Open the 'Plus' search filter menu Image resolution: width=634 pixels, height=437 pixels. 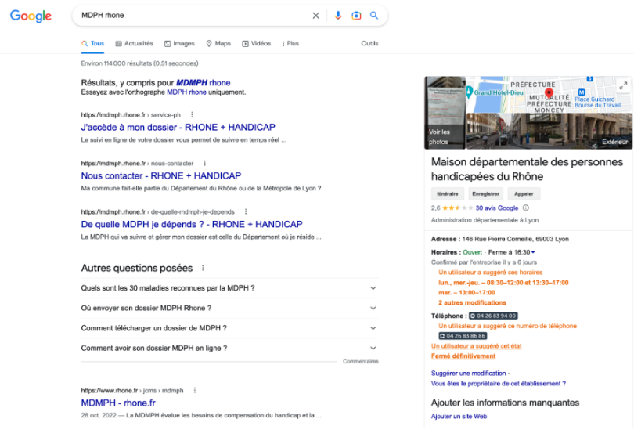[290, 43]
